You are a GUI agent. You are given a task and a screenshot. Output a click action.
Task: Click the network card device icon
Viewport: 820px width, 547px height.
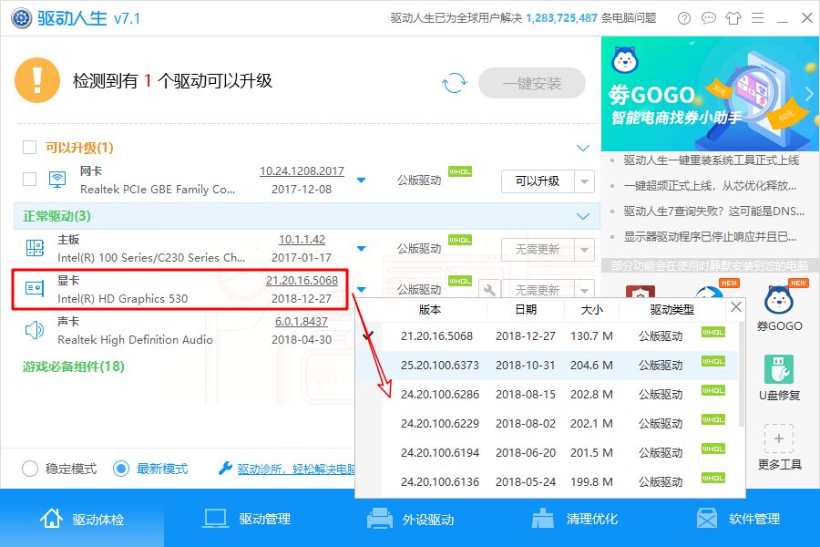click(57, 180)
